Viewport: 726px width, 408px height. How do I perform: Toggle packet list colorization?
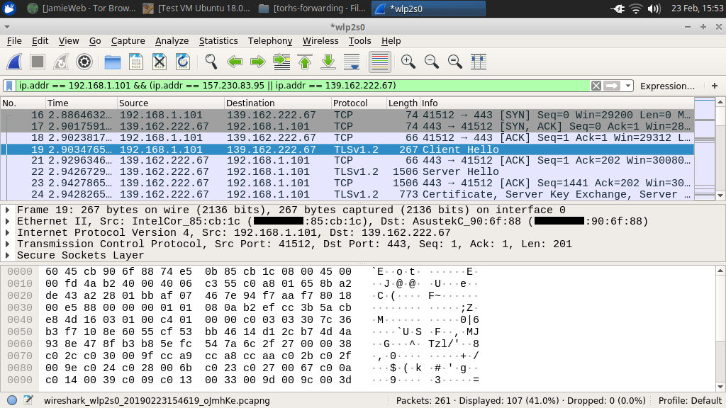click(380, 62)
